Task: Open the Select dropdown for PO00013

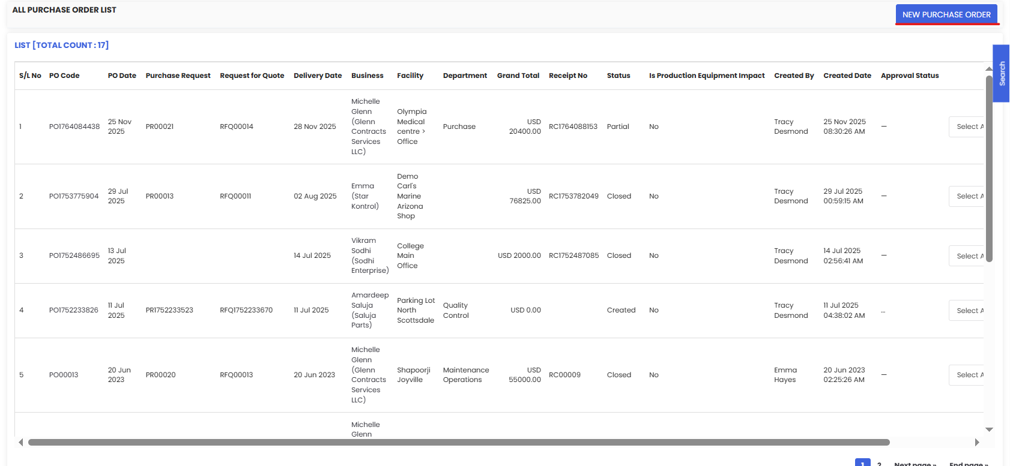Action: pyautogui.click(x=966, y=375)
